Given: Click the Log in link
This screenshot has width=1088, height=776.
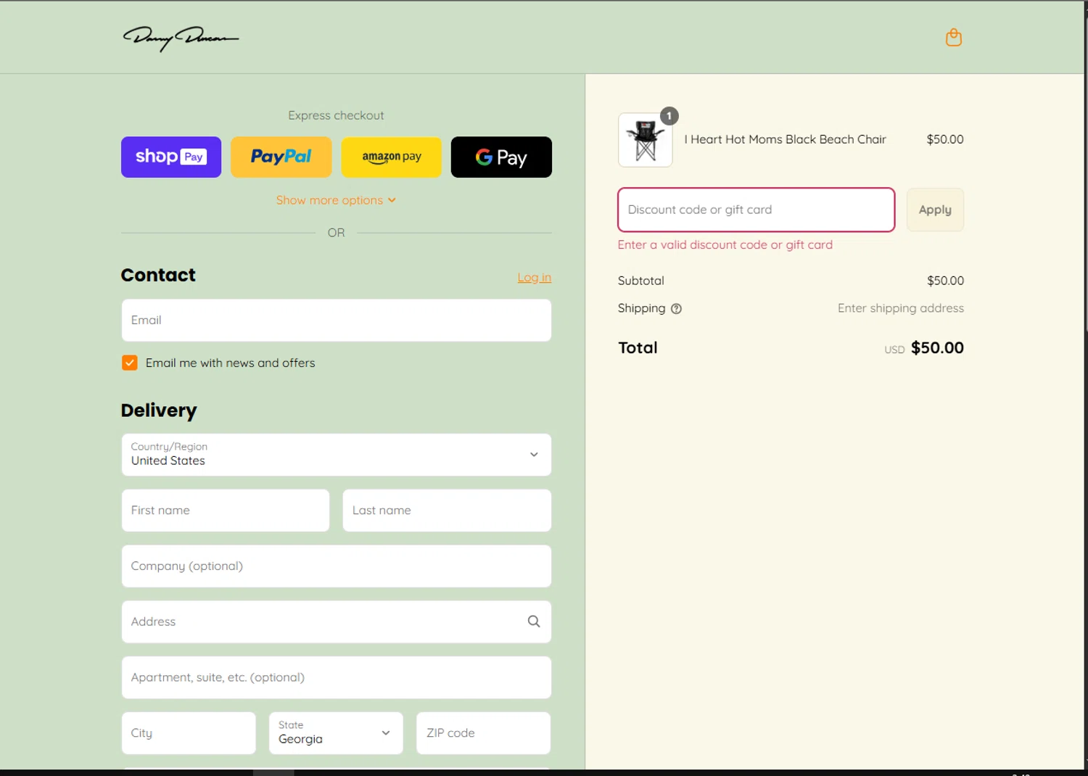Looking at the screenshot, I should [534, 277].
